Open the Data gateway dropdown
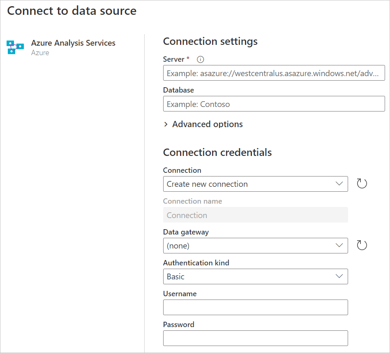390x353 pixels. point(255,246)
